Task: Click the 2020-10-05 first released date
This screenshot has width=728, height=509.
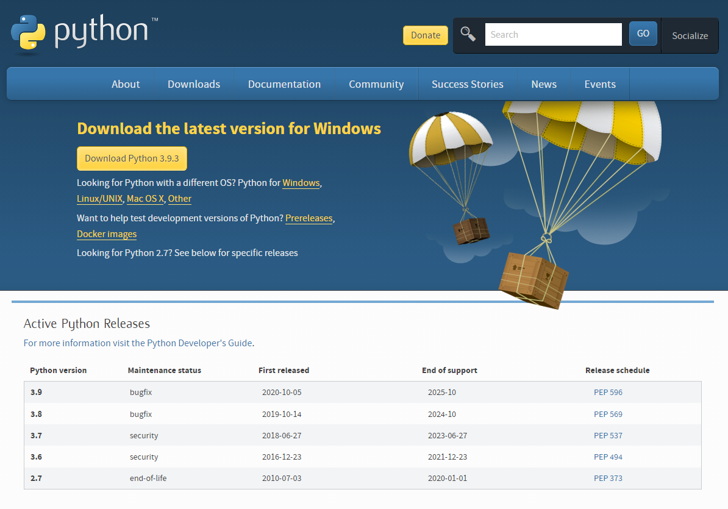Action: (x=281, y=392)
